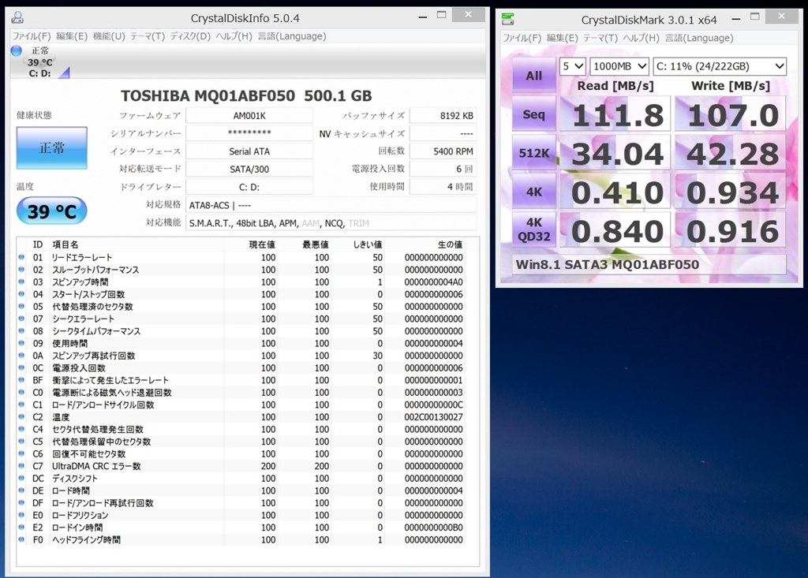Click the firmware field AM001K
The width and height of the screenshot is (808, 578).
[x=249, y=115]
